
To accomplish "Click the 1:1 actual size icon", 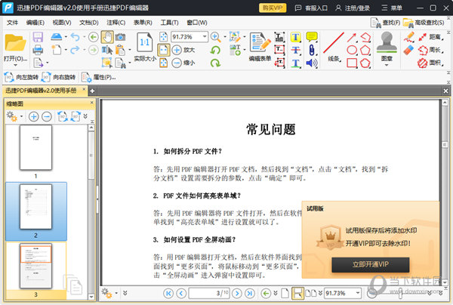I will coord(144,43).
